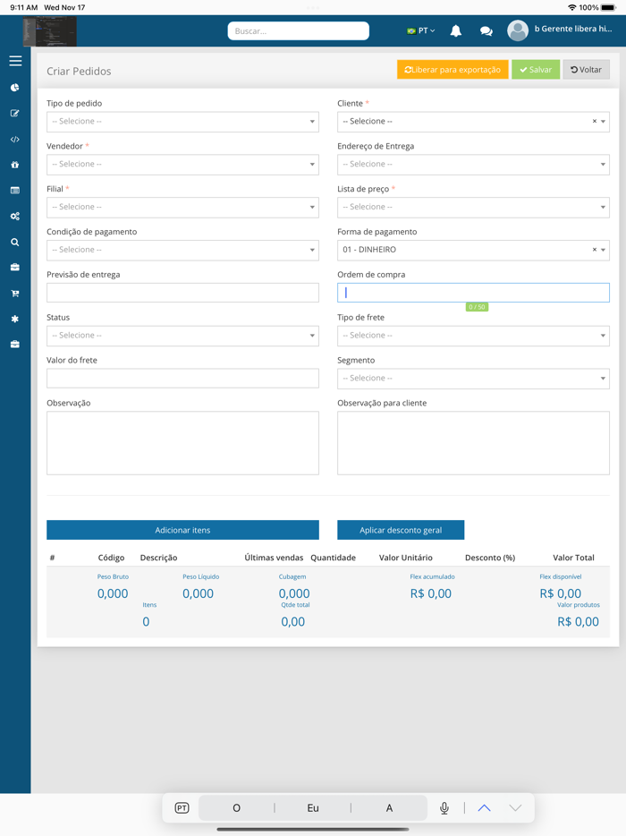Open the bottom briefcase sidebar icon
Image resolution: width=626 pixels, height=836 pixels.
click(x=15, y=345)
